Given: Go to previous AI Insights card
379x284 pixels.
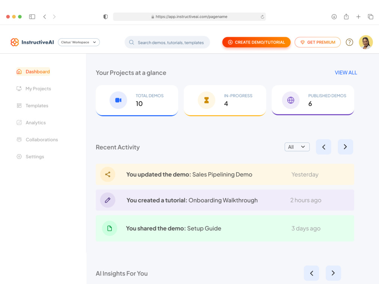Looking at the screenshot, I should pyautogui.click(x=311, y=273).
